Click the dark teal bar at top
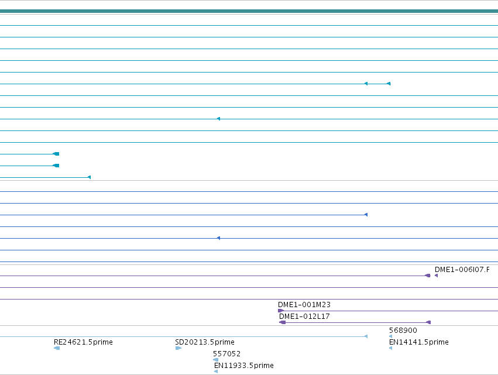 click(x=249, y=12)
